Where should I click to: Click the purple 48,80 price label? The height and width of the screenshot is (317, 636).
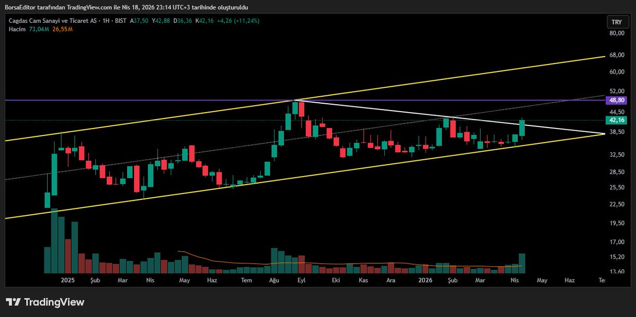click(617, 99)
